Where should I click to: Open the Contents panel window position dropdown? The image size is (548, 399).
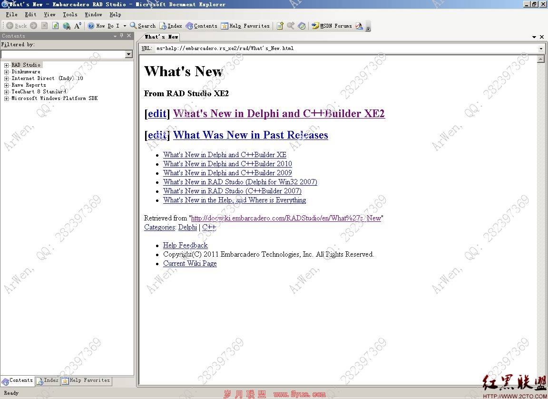pyautogui.click(x=115, y=36)
